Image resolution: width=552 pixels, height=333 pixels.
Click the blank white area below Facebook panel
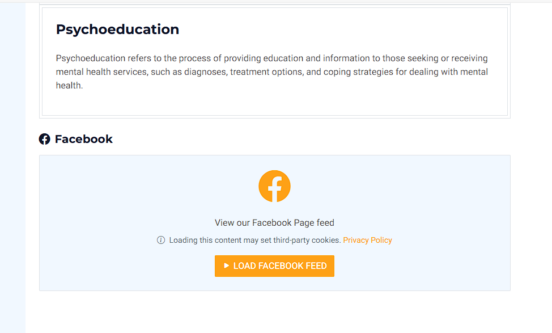[274, 312]
